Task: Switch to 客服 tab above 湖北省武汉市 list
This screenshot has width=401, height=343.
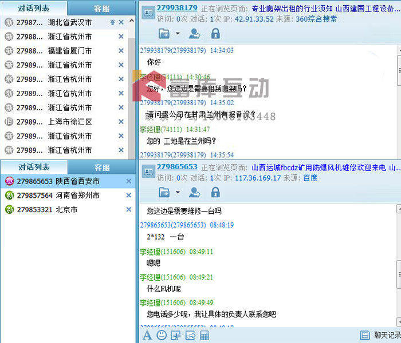Action: click(102, 9)
